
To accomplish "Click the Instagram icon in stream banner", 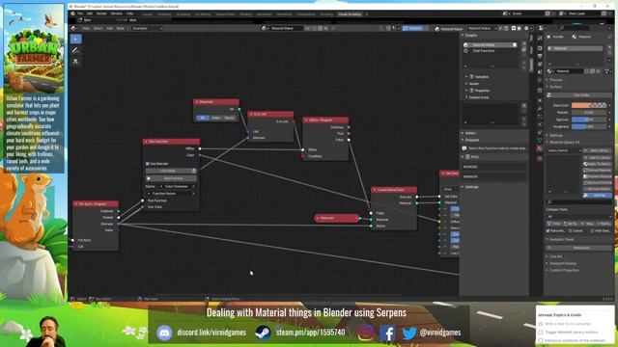I will click(x=366, y=333).
